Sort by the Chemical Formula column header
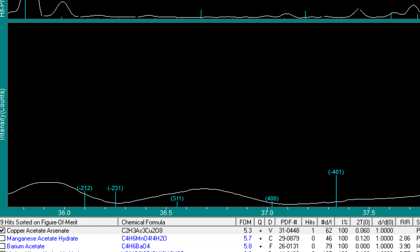The image size is (420, 252). click(x=177, y=222)
